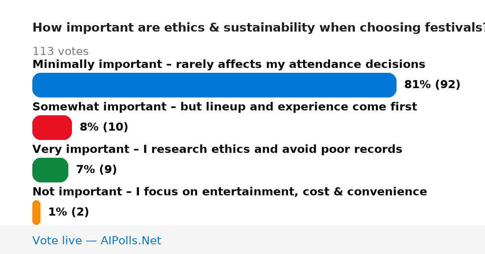Choose option 'Minimally important – rarely affects my attendance decisions'
The image size is (485, 254).
229,65
